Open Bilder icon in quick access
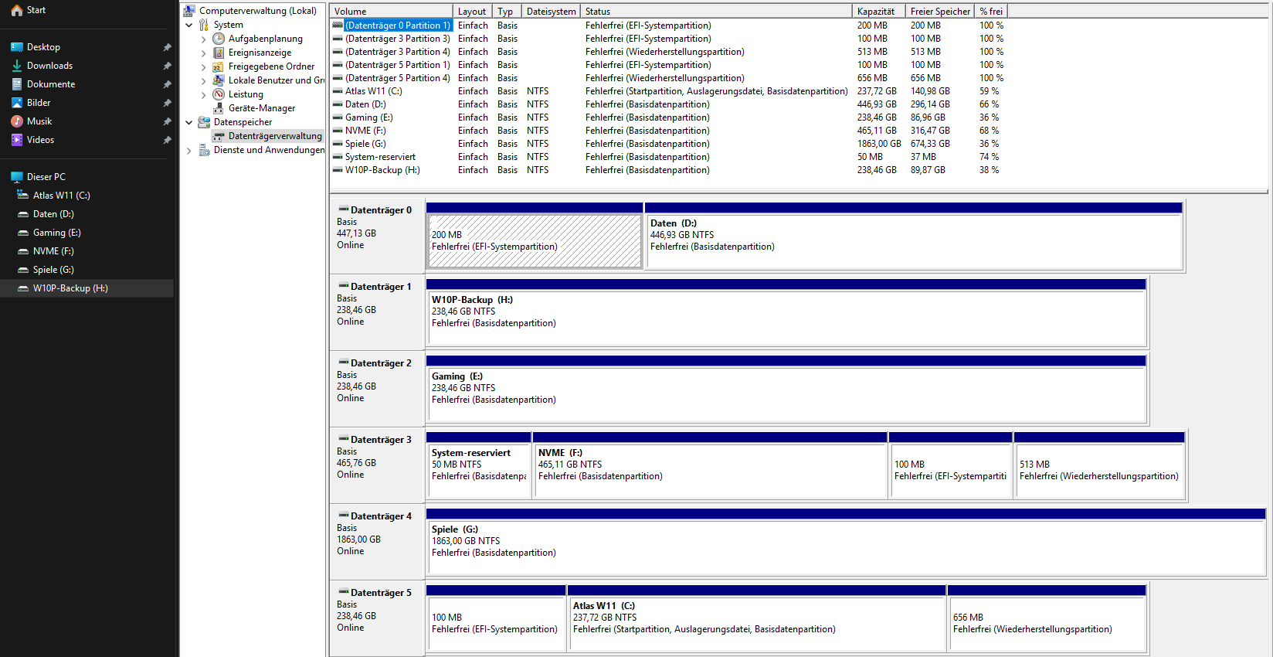1273x657 pixels. 16,103
